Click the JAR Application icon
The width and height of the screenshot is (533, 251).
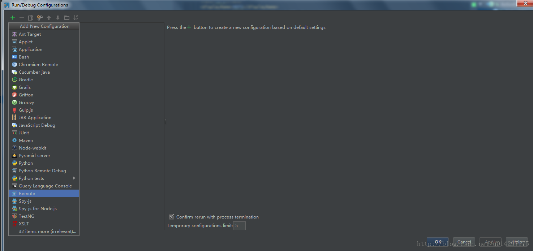pyautogui.click(x=14, y=118)
